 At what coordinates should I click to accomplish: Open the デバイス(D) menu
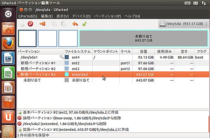coord(82,16)
